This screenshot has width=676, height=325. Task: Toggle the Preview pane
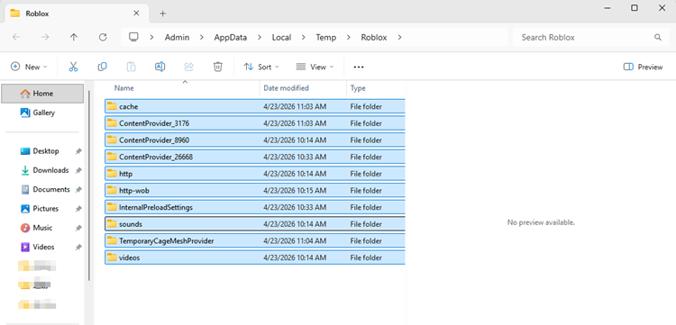(643, 67)
